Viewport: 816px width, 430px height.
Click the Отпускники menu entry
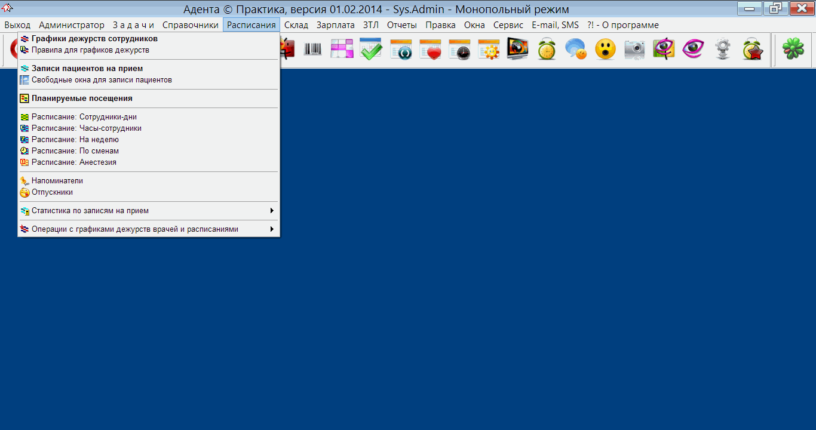coord(52,192)
